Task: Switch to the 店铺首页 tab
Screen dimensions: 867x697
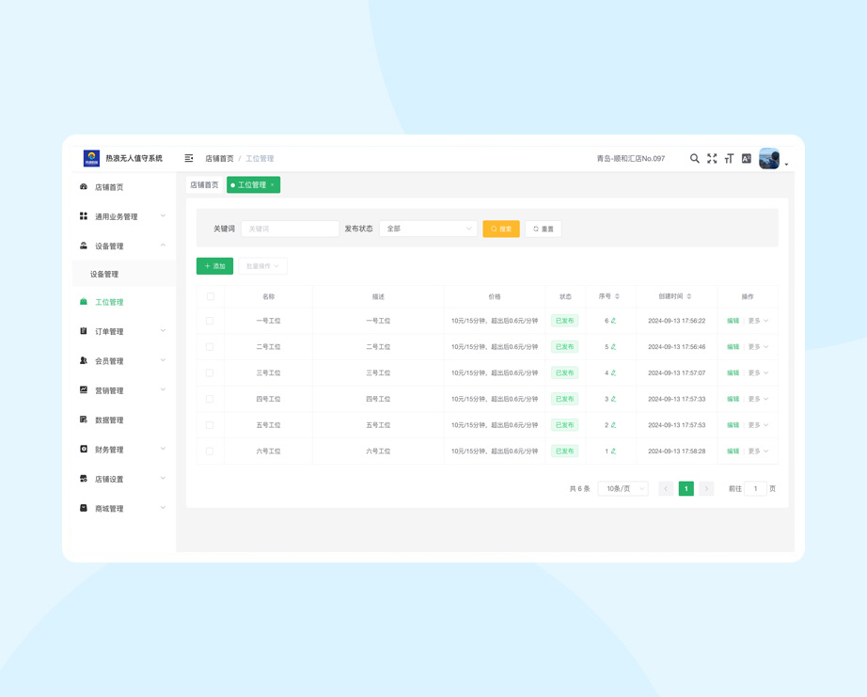Action: tap(205, 184)
